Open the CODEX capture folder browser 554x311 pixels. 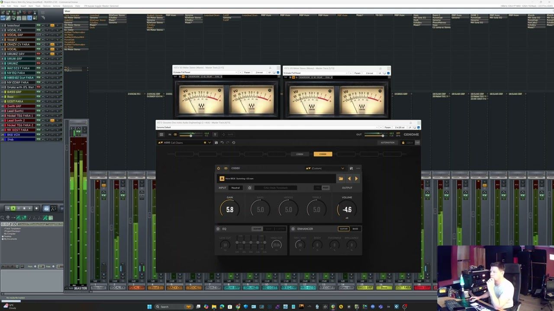click(341, 178)
